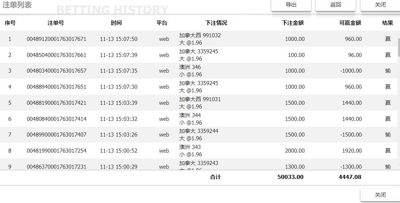Select the 可赢金额 column header
The height and width of the screenshot is (203, 400).
click(350, 23)
